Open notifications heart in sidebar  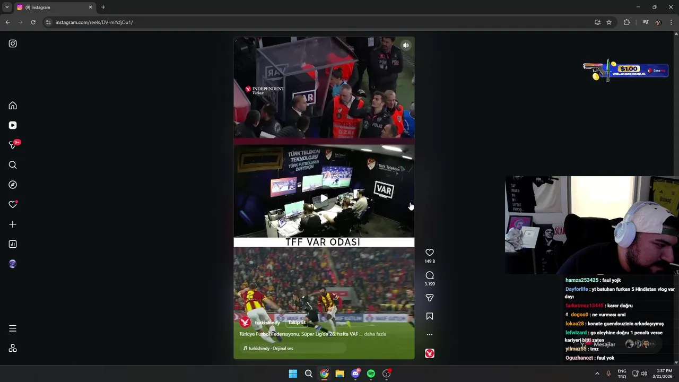pos(13,204)
